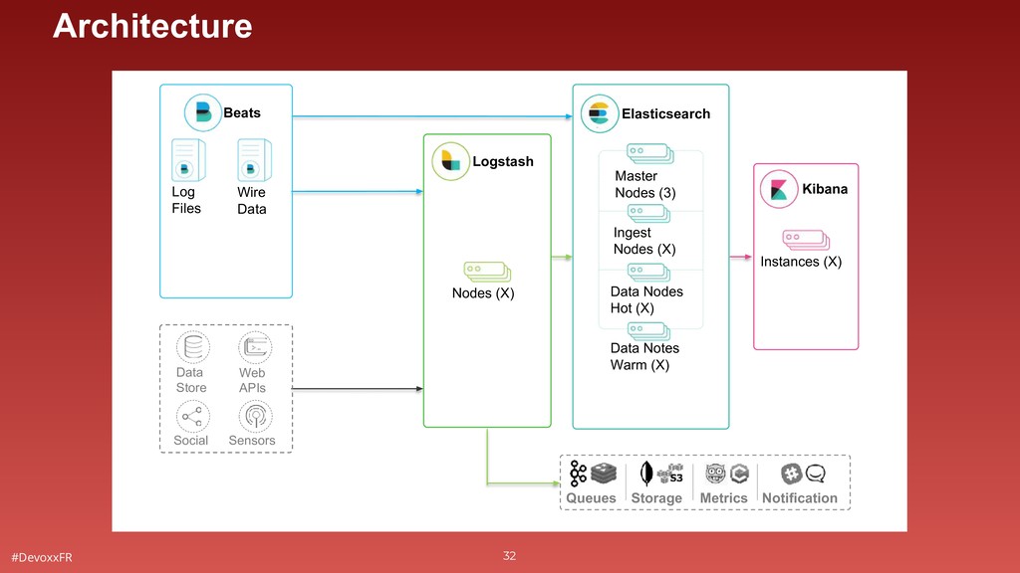This screenshot has height=573, width=1020.
Task: Click the Beats logo icon
Action: pyautogui.click(x=202, y=112)
